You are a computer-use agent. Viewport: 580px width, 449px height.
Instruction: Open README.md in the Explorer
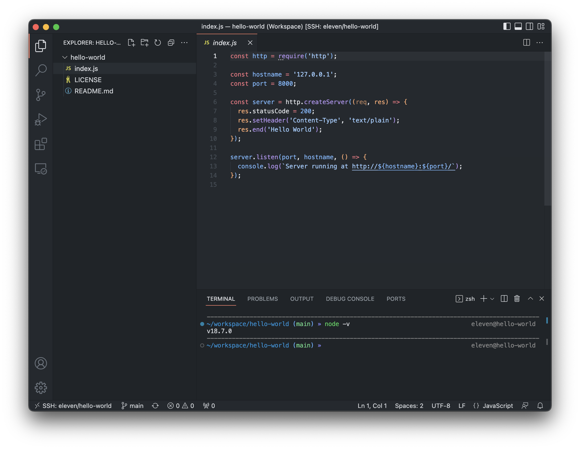[94, 91]
